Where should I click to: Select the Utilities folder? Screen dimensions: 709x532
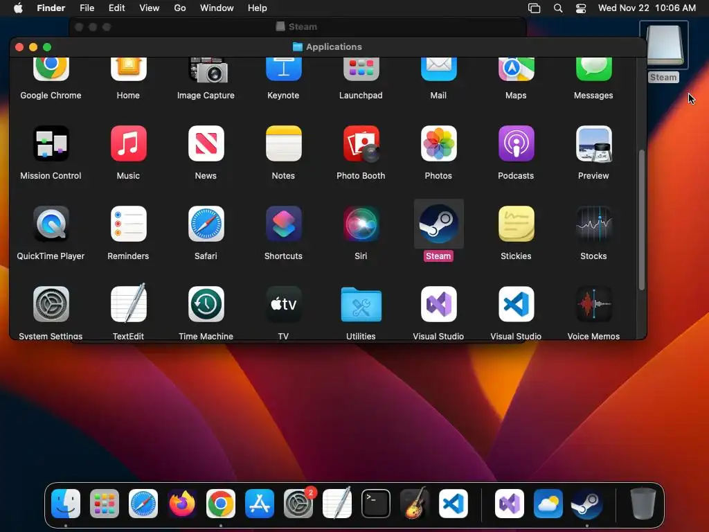(361, 305)
